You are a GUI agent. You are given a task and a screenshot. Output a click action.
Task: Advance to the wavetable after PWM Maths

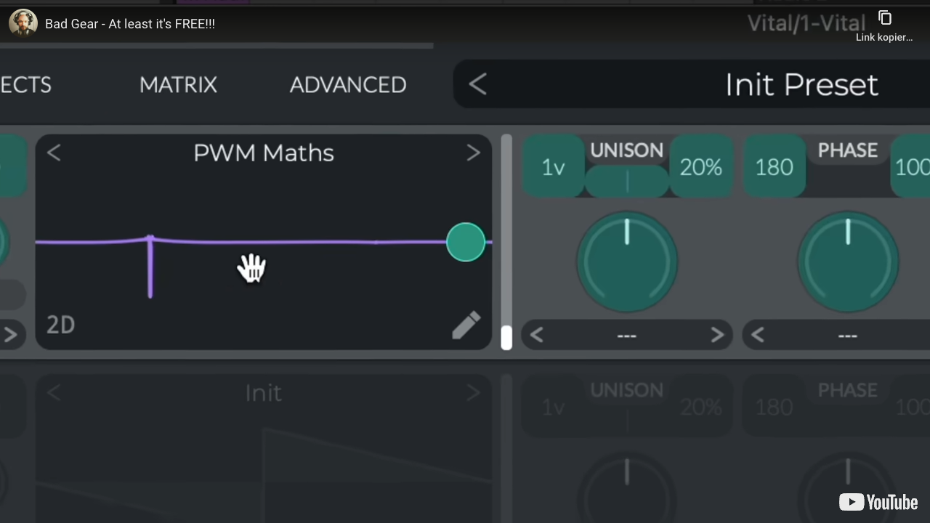[473, 153]
